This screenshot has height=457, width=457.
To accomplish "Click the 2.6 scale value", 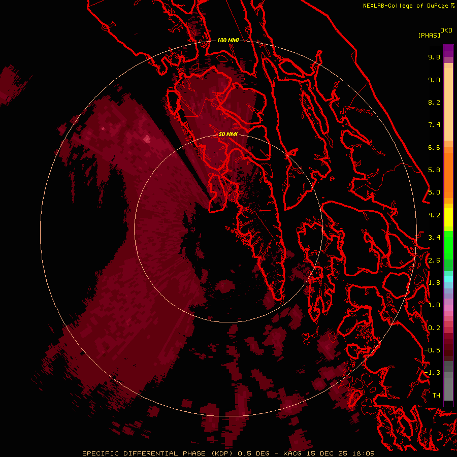I will [x=434, y=260].
